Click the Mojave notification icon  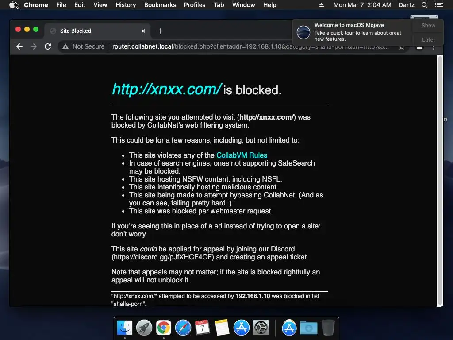point(303,32)
